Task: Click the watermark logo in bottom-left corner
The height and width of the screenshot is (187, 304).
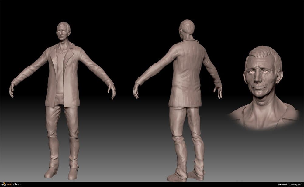Action: pos(10,184)
